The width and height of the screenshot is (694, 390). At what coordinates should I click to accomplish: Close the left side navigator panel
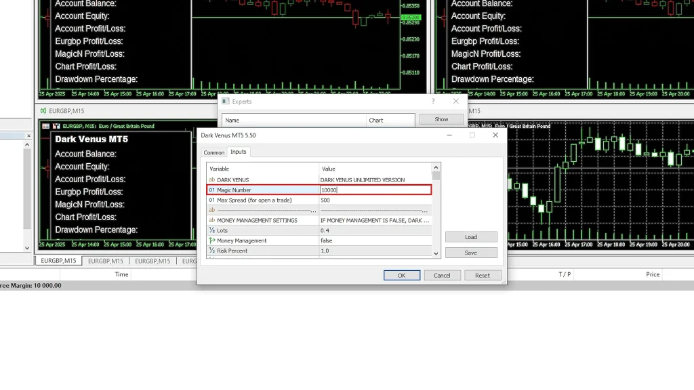[x=28, y=135]
